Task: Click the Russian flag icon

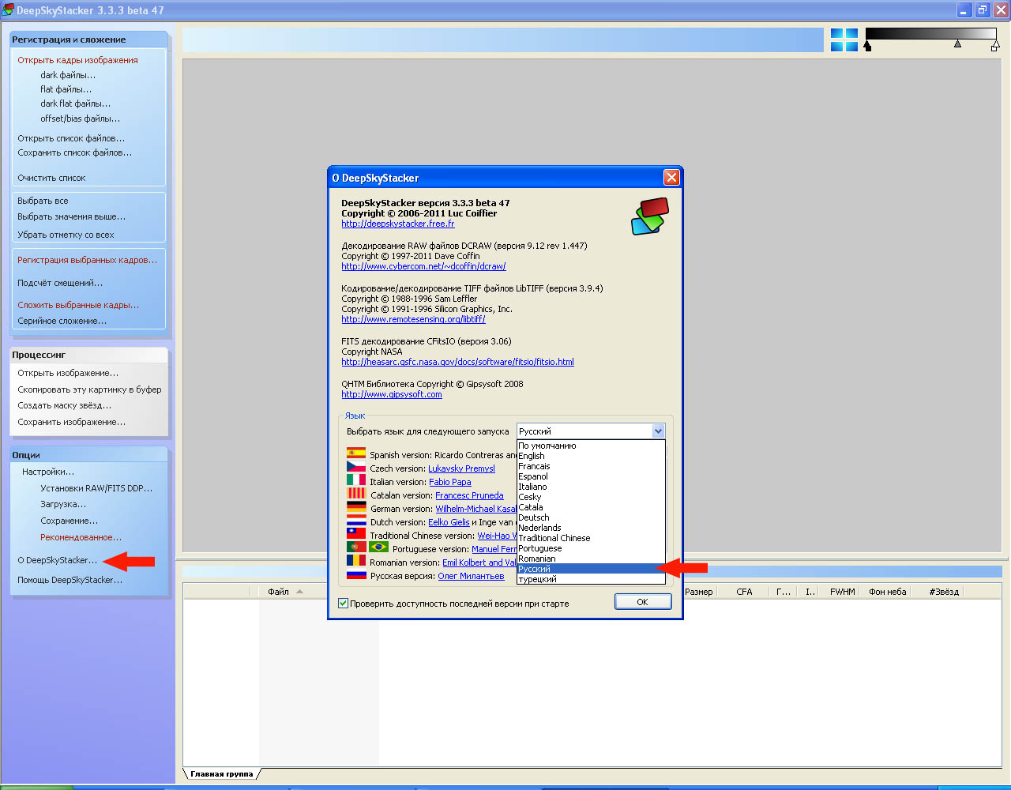Action: 356,574
